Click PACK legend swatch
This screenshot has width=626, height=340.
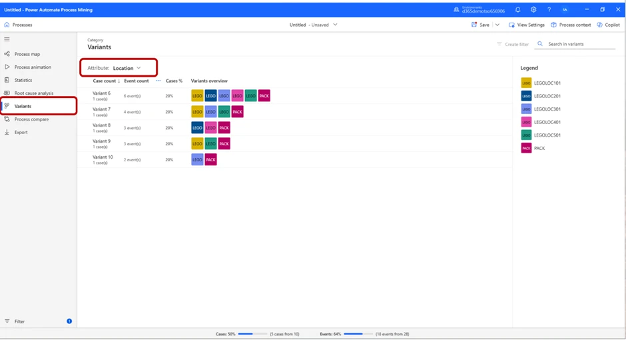point(526,148)
